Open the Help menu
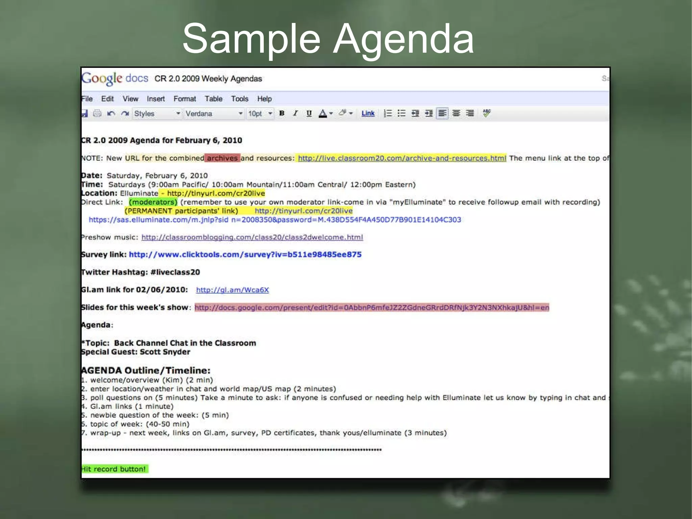The image size is (692, 519). 265,99
